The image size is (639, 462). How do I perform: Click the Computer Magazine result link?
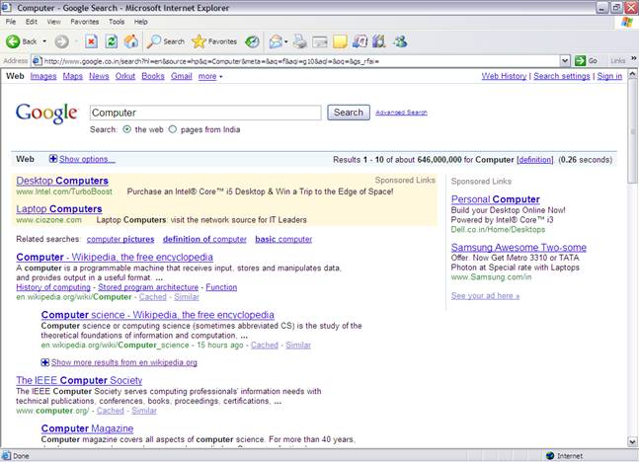pyautogui.click(x=87, y=428)
